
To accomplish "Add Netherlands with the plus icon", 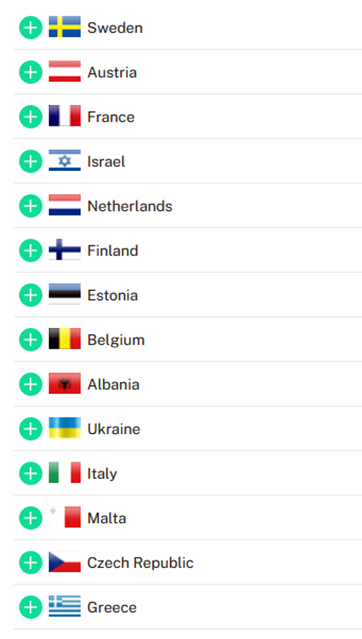I will pyautogui.click(x=31, y=206).
